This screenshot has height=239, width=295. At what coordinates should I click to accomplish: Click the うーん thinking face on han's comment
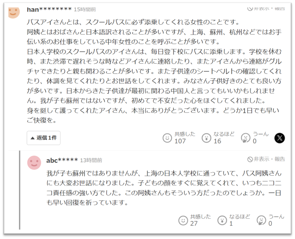[x=246, y=138]
